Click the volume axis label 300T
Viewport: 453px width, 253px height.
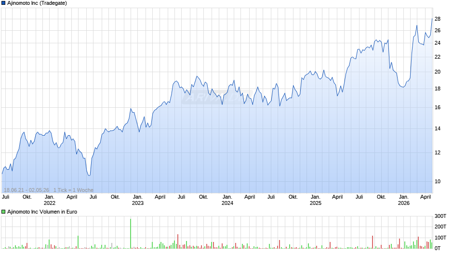(x=440, y=216)
